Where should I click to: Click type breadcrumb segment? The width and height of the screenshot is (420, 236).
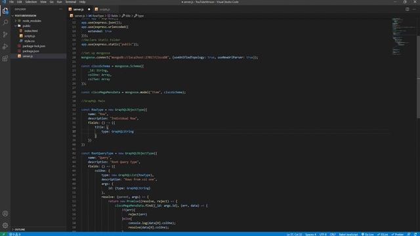139,16
